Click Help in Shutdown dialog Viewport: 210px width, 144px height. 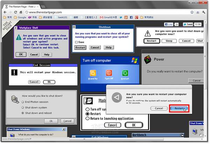pyautogui.click(x=108, y=47)
